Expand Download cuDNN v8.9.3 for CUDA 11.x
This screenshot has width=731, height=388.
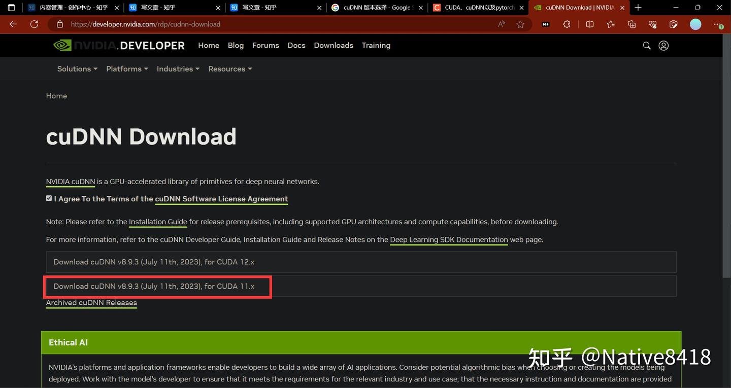(x=154, y=286)
